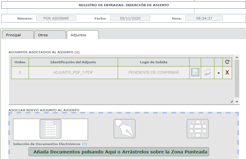The height and width of the screenshot is (159, 246).
Task: Click the Login de Subida column header
Action: pos(154,62)
